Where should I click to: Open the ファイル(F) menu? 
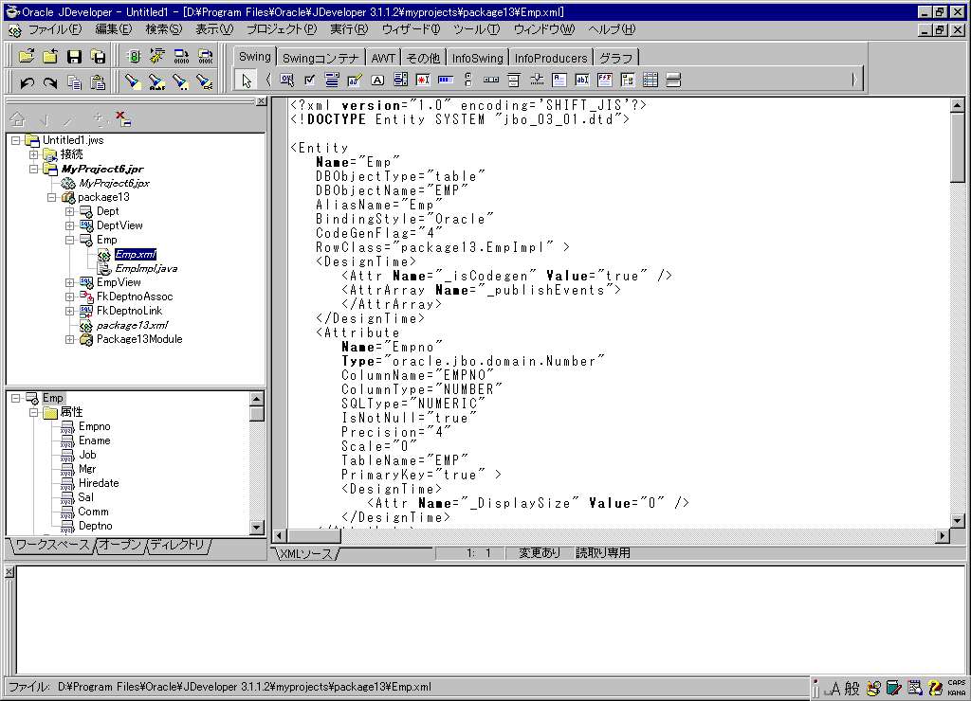[55, 29]
